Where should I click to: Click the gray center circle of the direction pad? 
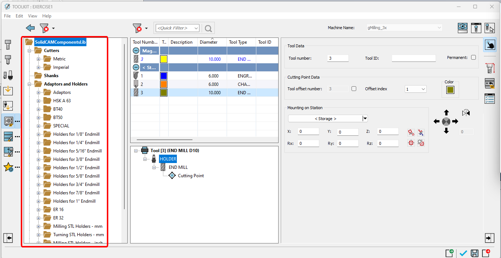(x=446, y=122)
